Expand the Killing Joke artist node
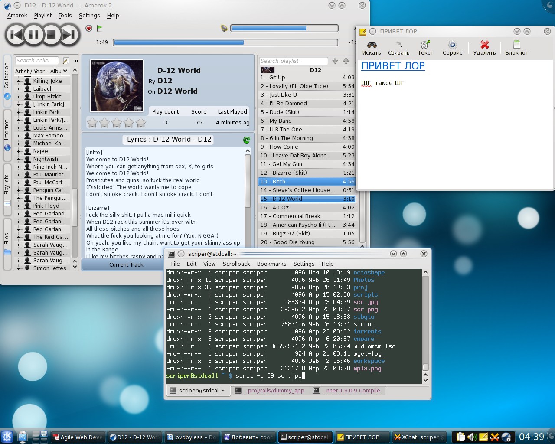The image size is (555, 444). [x=18, y=81]
